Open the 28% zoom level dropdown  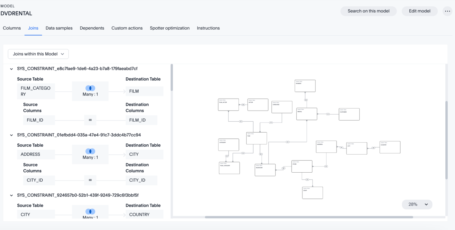pyautogui.click(x=417, y=204)
